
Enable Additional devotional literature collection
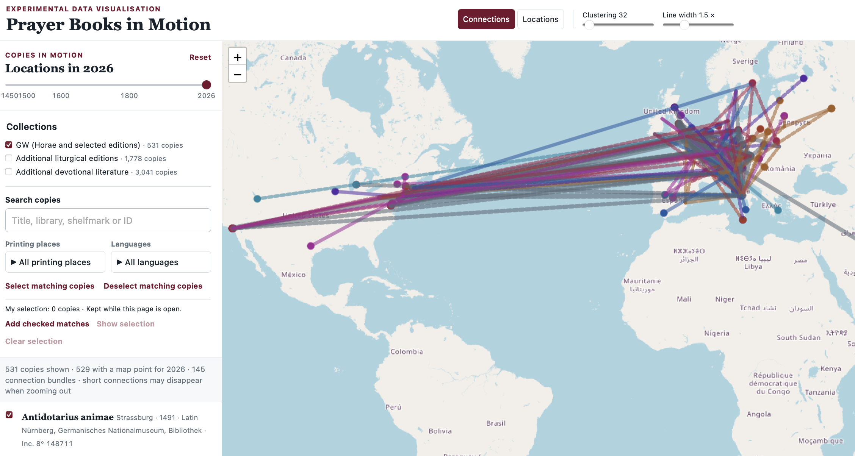pos(9,172)
